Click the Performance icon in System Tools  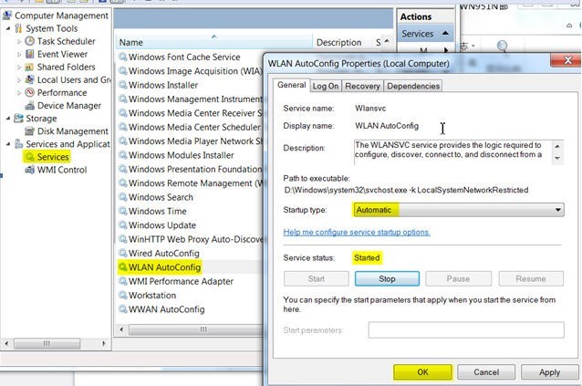[29, 92]
